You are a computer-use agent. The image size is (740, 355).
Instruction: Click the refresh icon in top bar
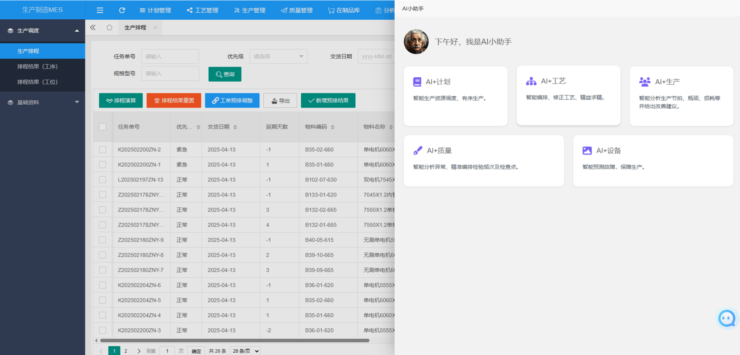click(122, 10)
